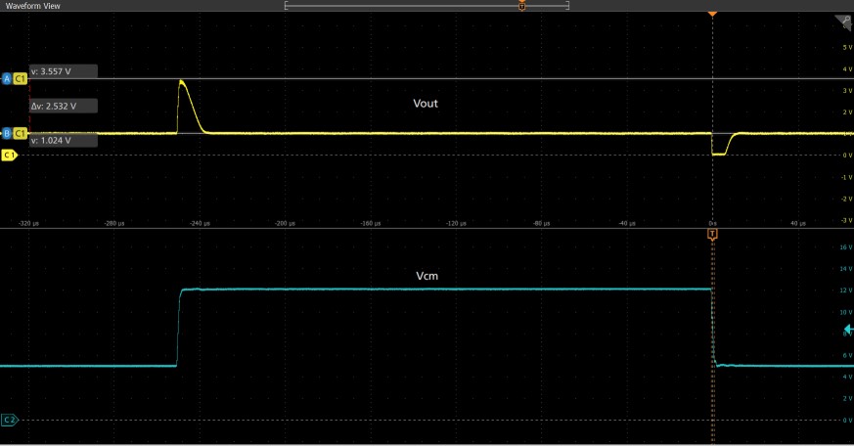This screenshot has height=446, width=854.
Task: Click the -320 µs time axis label
Action: coord(29,223)
